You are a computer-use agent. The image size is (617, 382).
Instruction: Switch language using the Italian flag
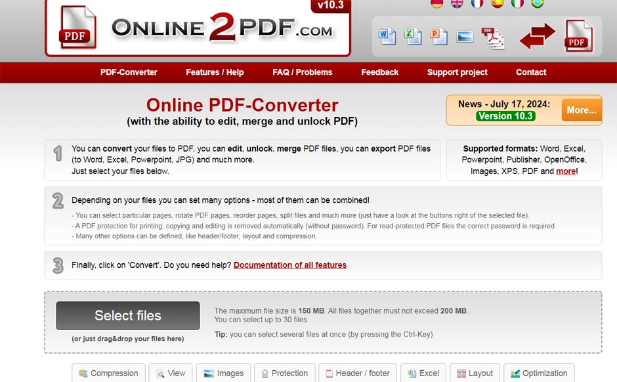[x=518, y=3]
